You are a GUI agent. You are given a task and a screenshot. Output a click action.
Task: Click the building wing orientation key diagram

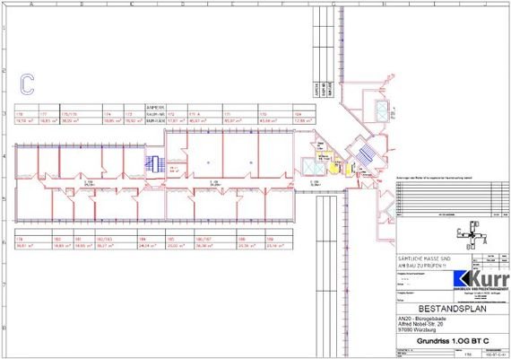(472, 235)
